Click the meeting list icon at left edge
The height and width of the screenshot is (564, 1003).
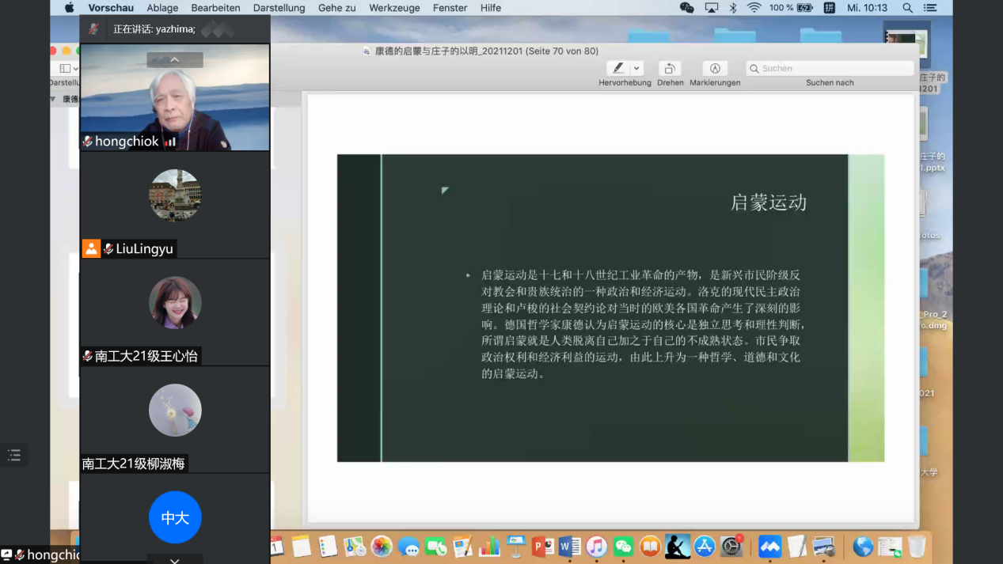click(x=14, y=455)
